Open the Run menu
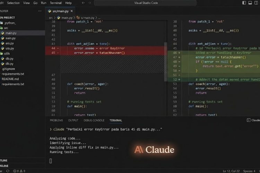 pos(44,3)
